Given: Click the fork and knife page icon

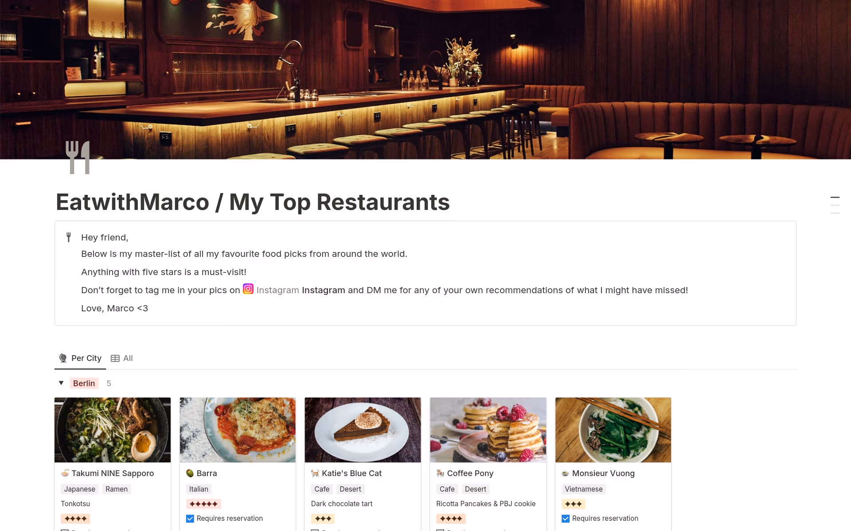Looking at the screenshot, I should tap(78, 157).
